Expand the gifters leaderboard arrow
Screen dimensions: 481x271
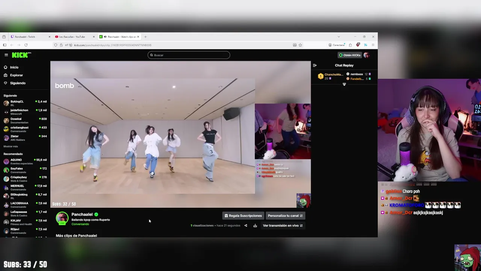coord(344,84)
